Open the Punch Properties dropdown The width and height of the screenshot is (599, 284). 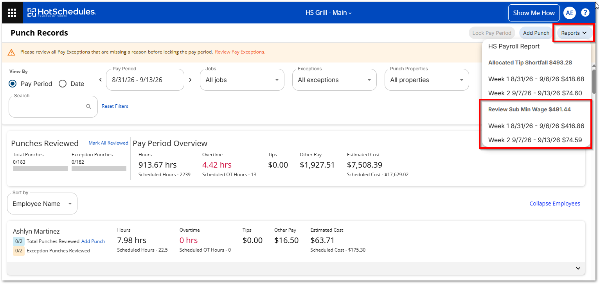coord(427,80)
